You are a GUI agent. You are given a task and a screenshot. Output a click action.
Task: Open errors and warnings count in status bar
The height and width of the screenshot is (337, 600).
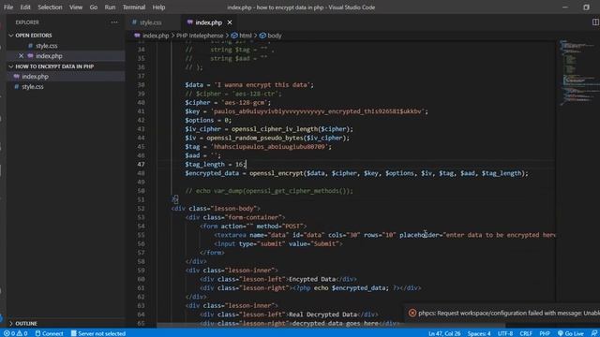coord(16,333)
